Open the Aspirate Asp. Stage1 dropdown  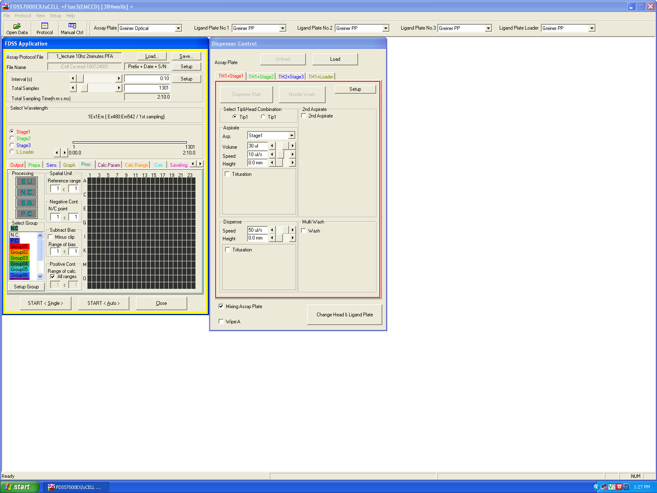click(x=292, y=136)
